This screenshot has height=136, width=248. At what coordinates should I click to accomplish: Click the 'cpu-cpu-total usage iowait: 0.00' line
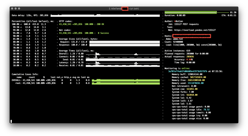(x=191, y=113)
